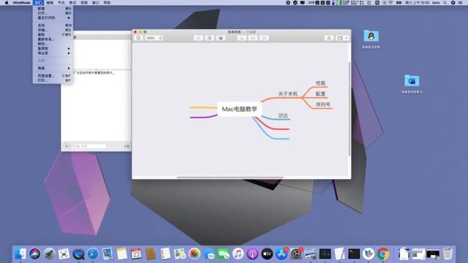Choose 新建 from the file menu
The width and height of the screenshot is (468, 263).
tap(53, 9)
